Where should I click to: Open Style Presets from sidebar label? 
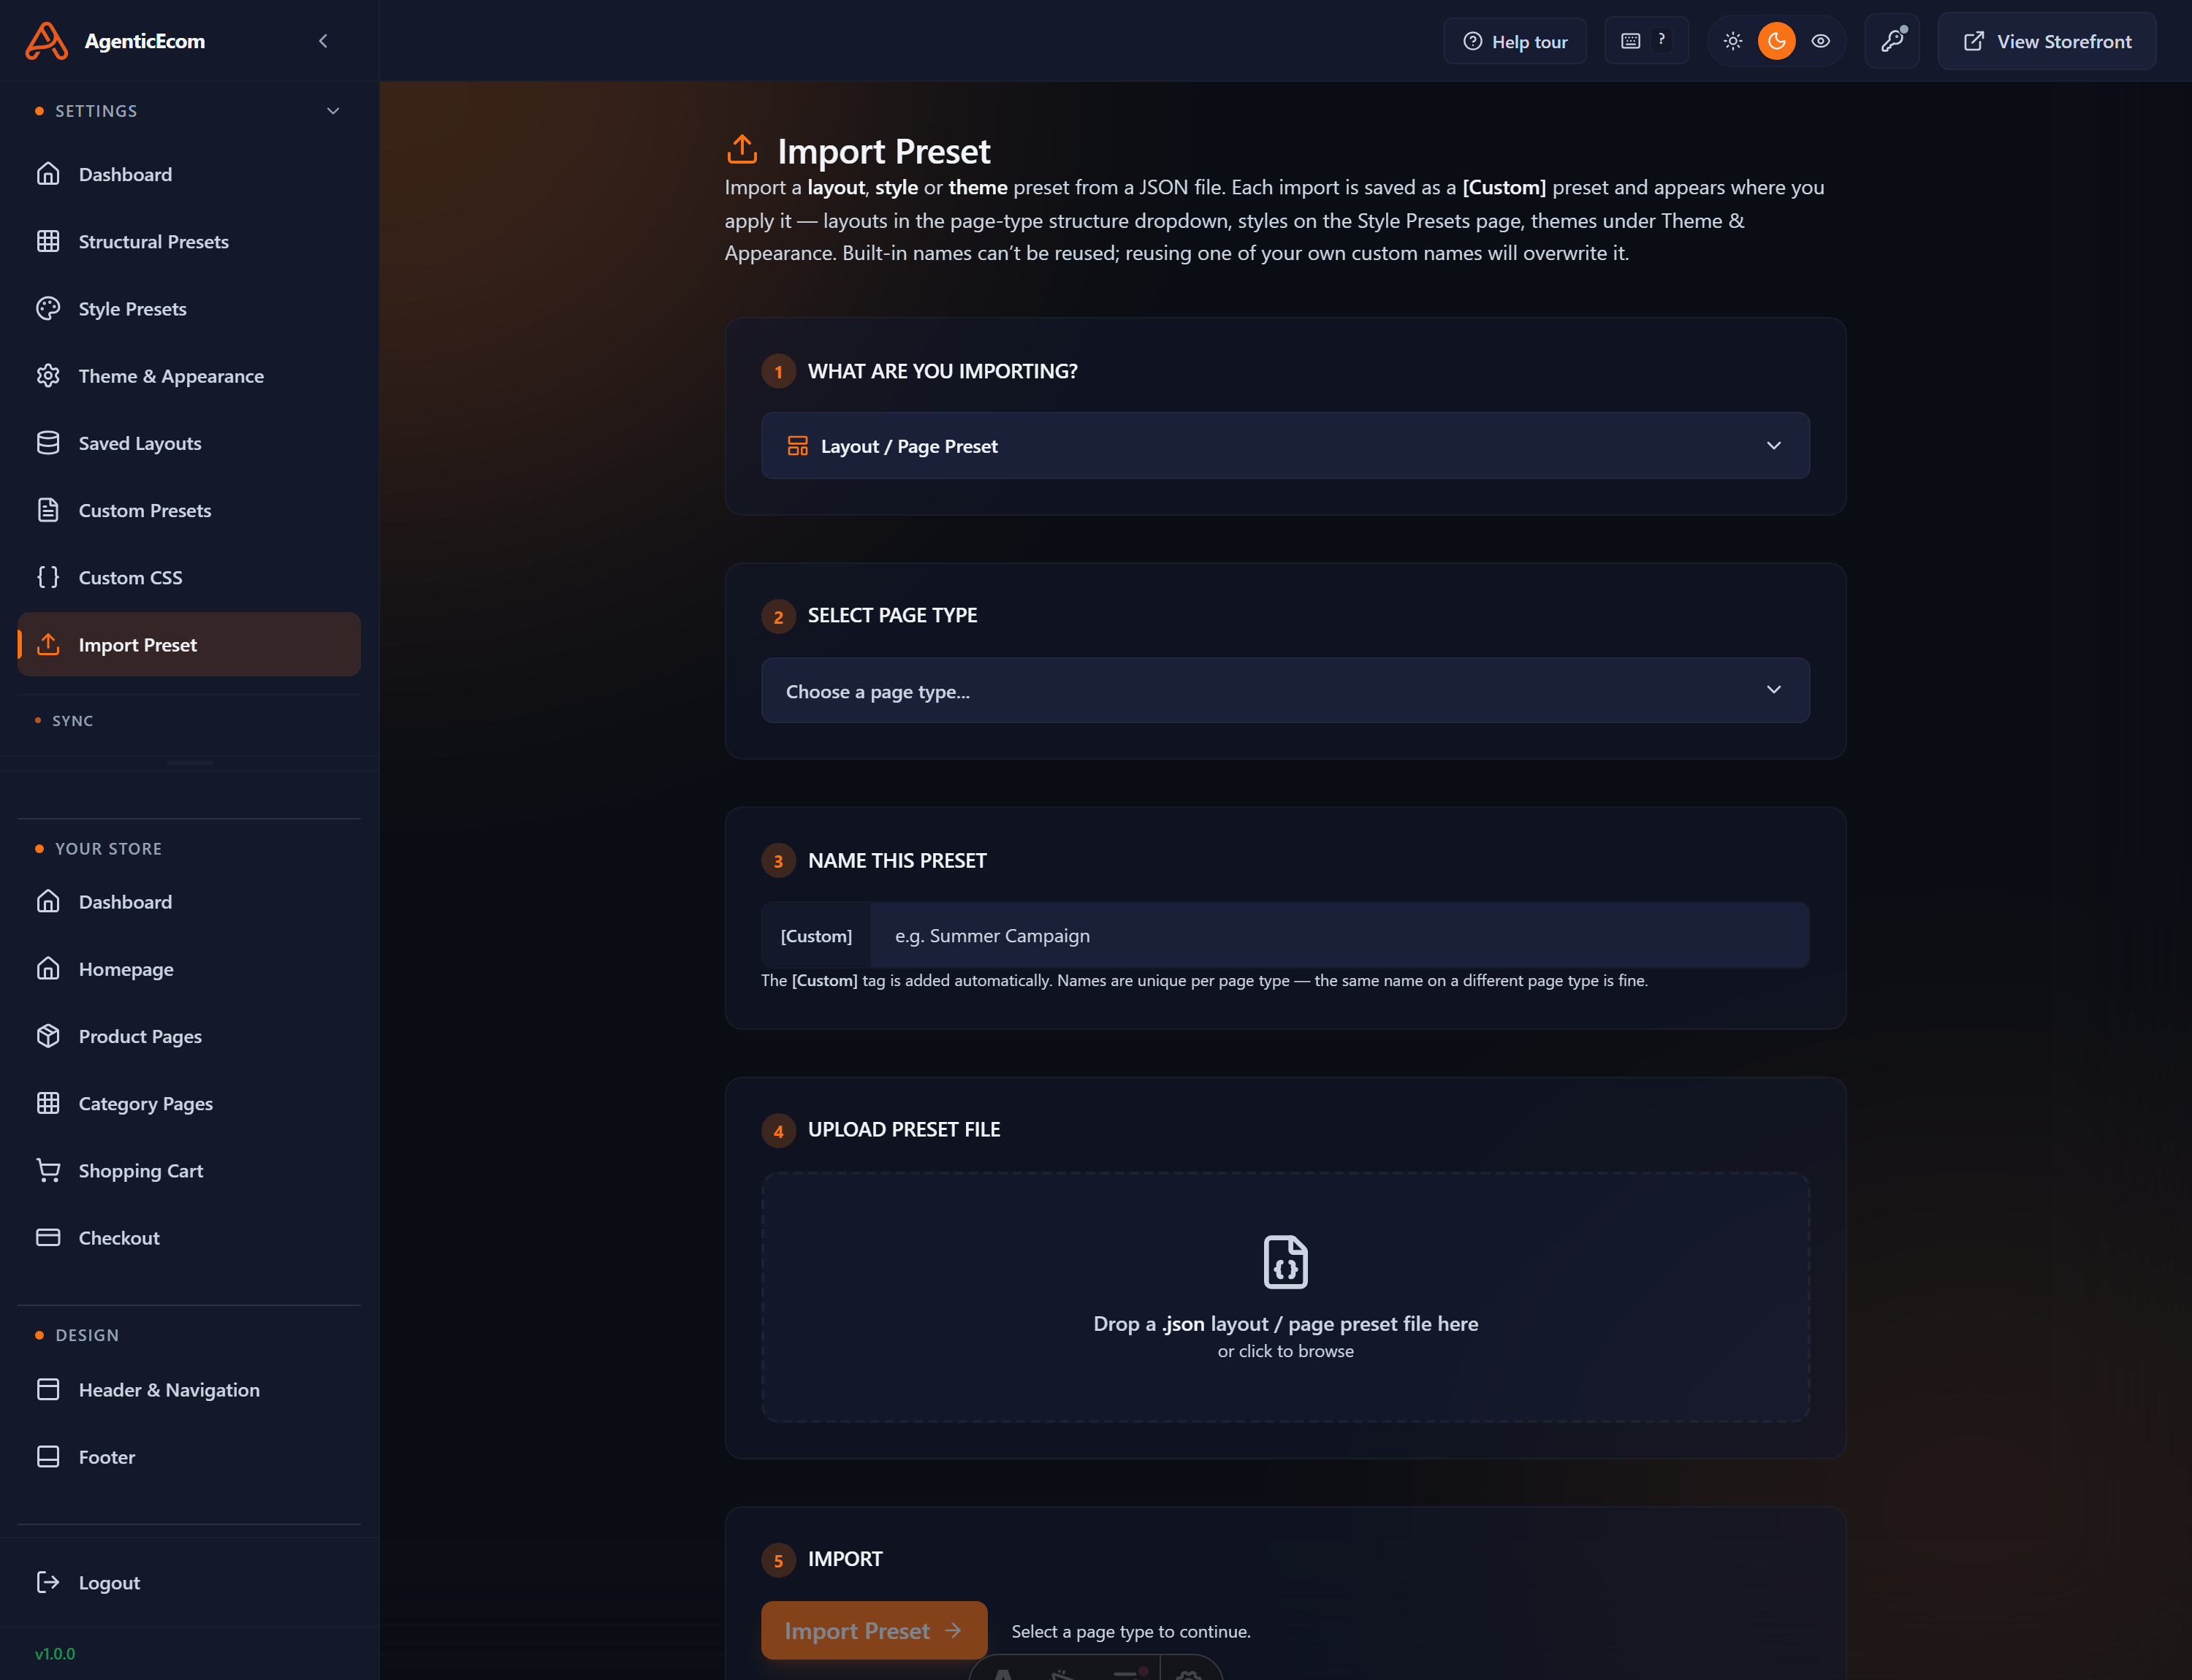132,309
